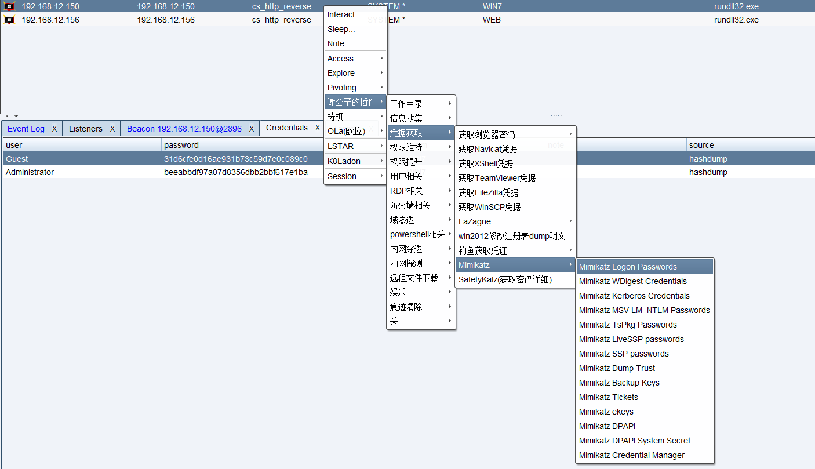
Task: Run Mimikatz ekeys
Action: click(645, 412)
